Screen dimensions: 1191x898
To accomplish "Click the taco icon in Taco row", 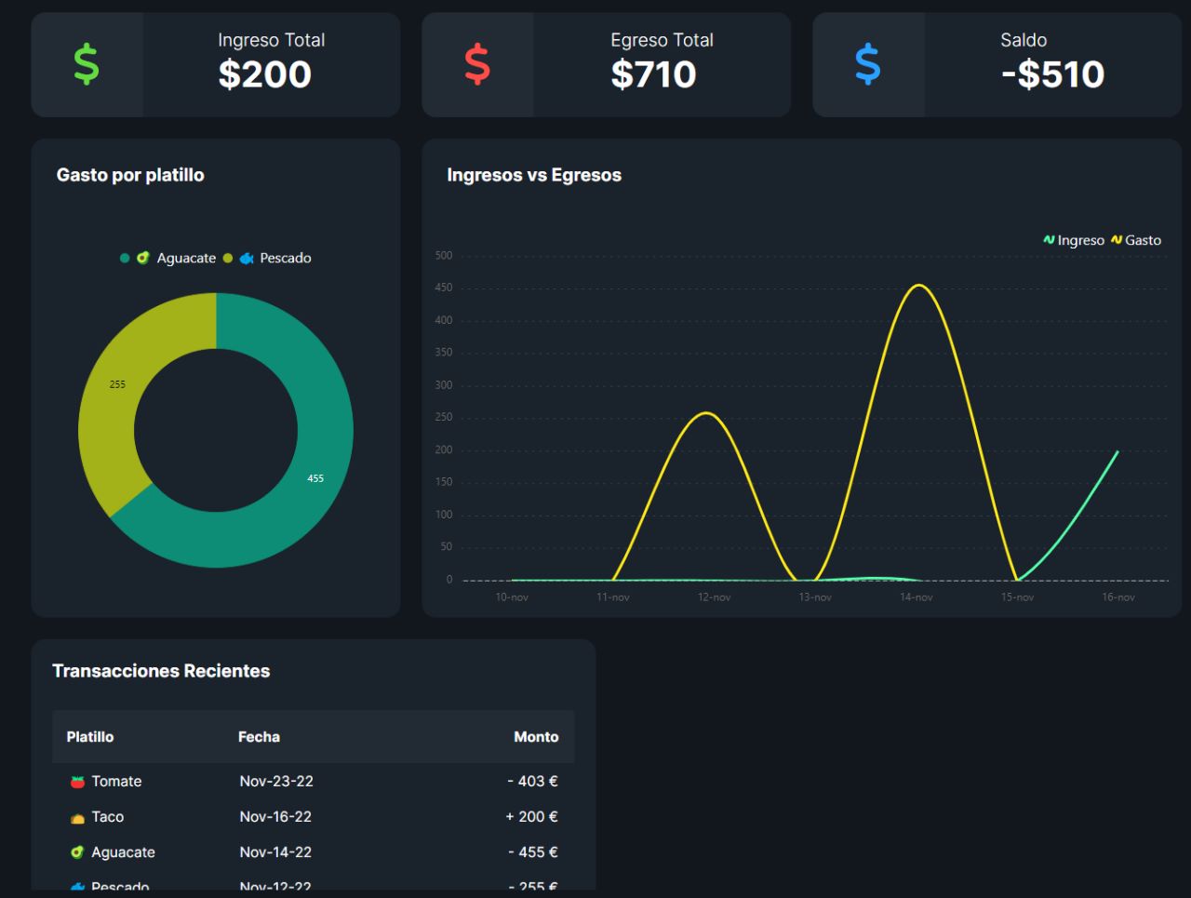I will coord(78,817).
